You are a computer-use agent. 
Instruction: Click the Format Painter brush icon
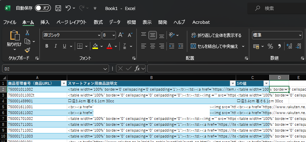click(27, 50)
